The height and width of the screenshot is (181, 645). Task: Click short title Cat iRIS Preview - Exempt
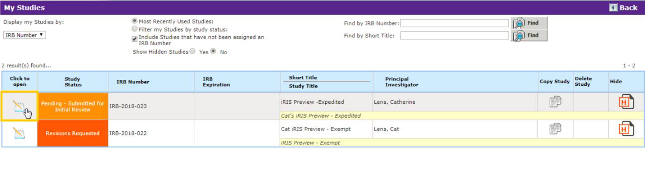point(316,129)
